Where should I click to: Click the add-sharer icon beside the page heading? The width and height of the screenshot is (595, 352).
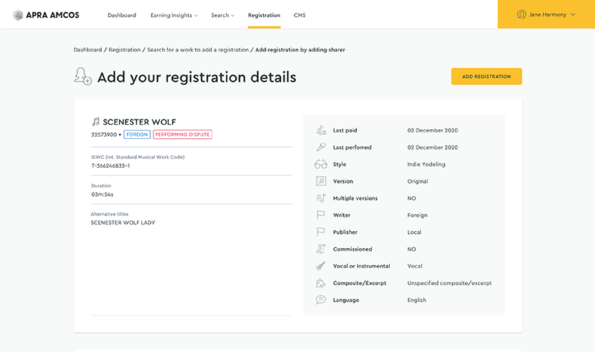(x=83, y=76)
